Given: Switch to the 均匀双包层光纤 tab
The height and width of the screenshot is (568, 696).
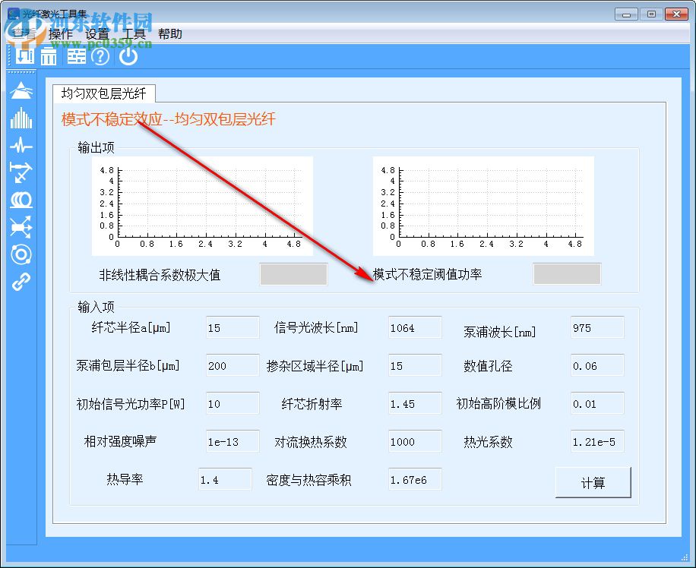Looking at the screenshot, I should coord(105,93).
